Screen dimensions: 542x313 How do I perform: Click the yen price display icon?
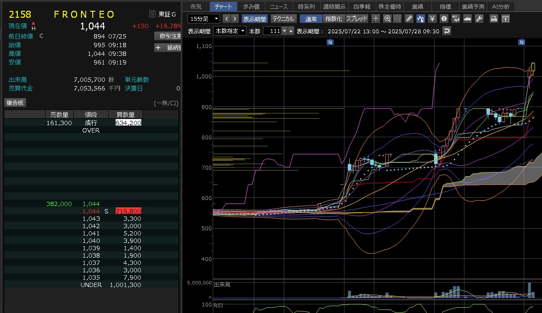[x=432, y=19]
